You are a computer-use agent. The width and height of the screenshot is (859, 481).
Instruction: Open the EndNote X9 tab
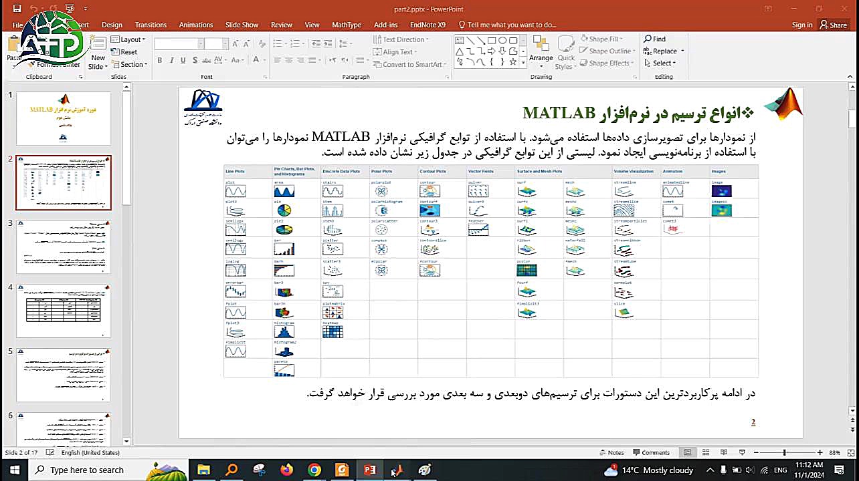(427, 25)
